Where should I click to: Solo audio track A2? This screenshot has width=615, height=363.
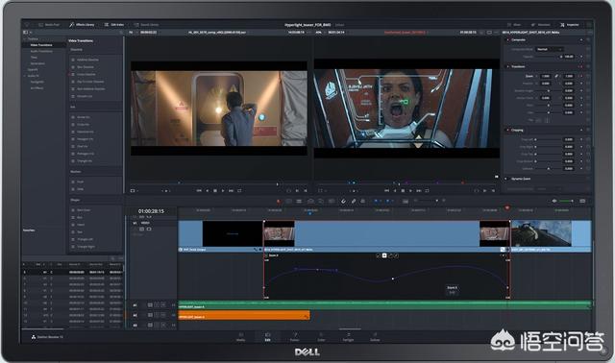157,315
